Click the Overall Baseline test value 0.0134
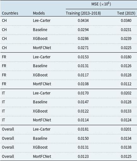Screen dimensions: 137x161 point(126,138)
